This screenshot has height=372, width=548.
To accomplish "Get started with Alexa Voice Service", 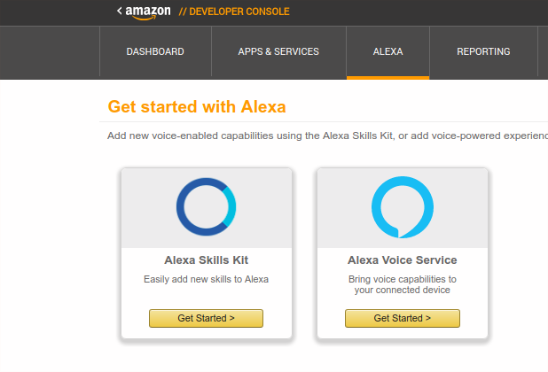I will point(403,318).
